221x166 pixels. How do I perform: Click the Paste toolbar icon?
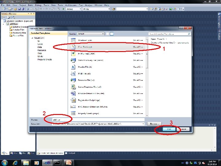click(x=36, y=9)
